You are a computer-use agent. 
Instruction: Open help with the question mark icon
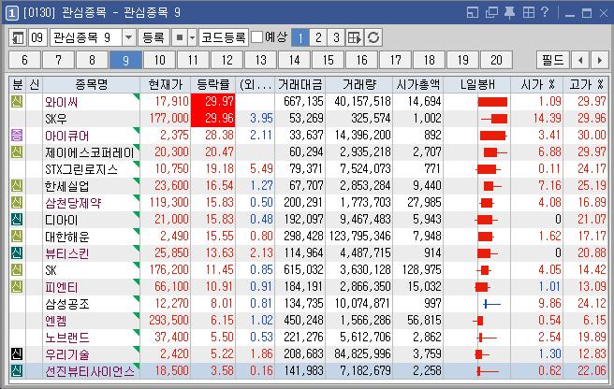click(x=545, y=12)
